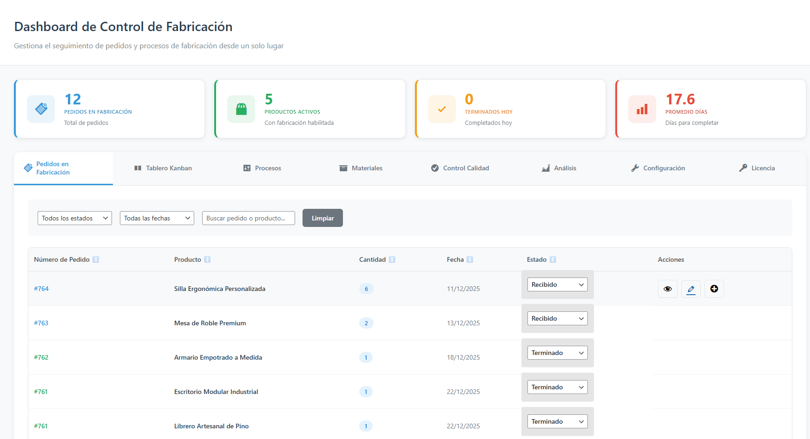Click the plus circle icon for order #764

point(714,289)
